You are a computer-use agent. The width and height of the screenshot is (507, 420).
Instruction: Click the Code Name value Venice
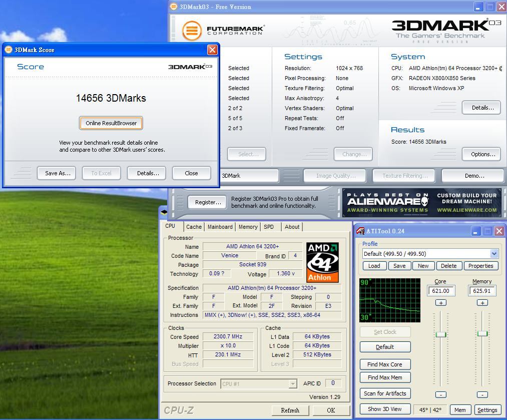(x=230, y=255)
